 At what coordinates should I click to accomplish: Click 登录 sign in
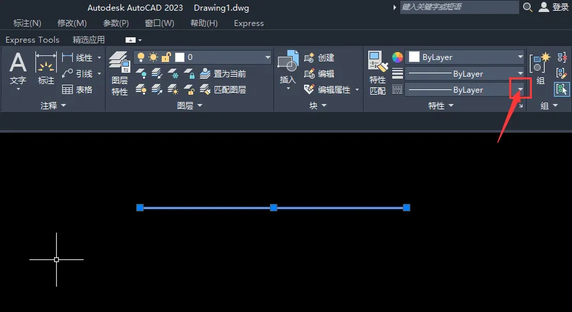point(561,7)
